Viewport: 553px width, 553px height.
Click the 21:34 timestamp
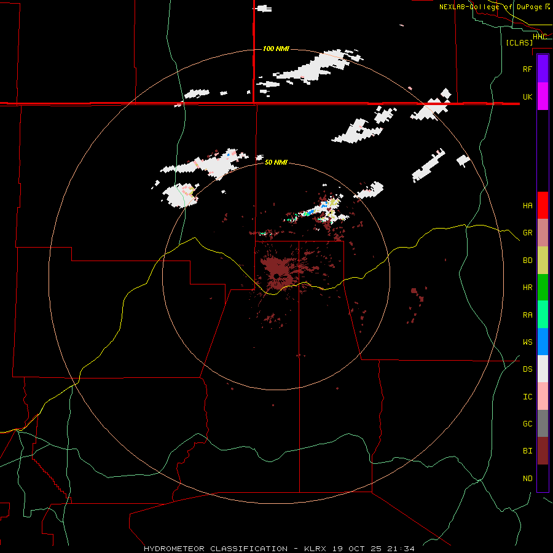click(401, 549)
